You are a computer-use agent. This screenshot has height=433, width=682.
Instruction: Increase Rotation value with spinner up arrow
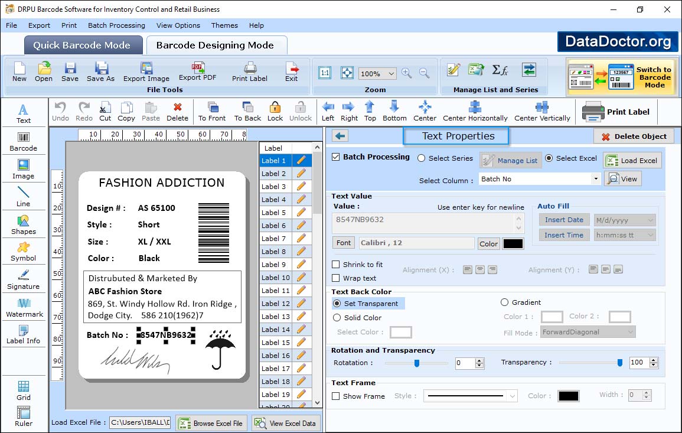click(x=479, y=360)
